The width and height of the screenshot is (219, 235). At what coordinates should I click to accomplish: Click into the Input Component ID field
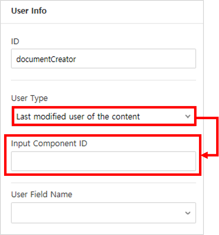103,161
